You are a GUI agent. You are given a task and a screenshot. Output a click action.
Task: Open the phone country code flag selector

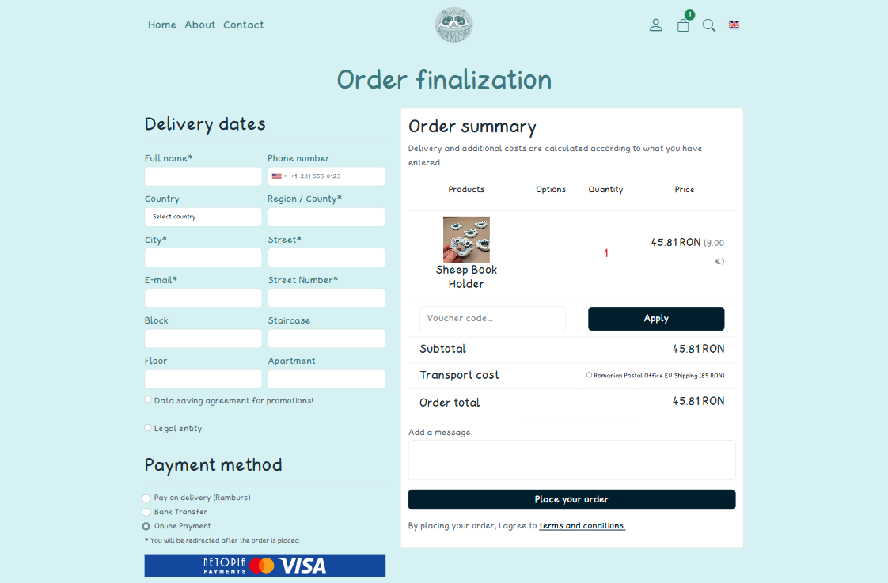click(x=279, y=176)
